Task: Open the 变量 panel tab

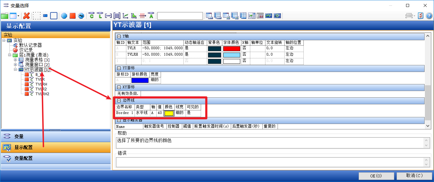Action: click(x=56, y=137)
